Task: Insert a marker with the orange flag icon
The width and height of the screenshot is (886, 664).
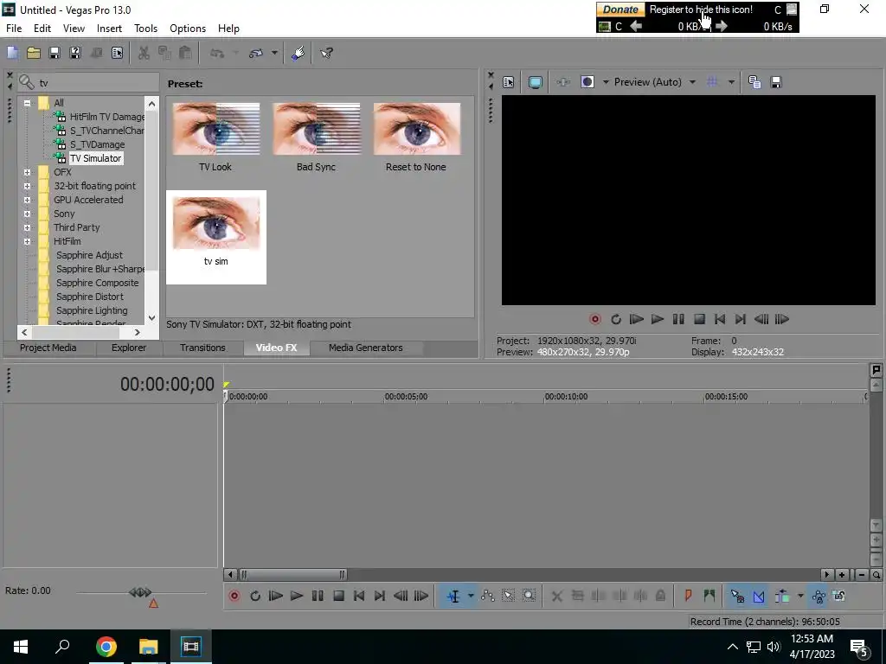Action: (x=688, y=596)
